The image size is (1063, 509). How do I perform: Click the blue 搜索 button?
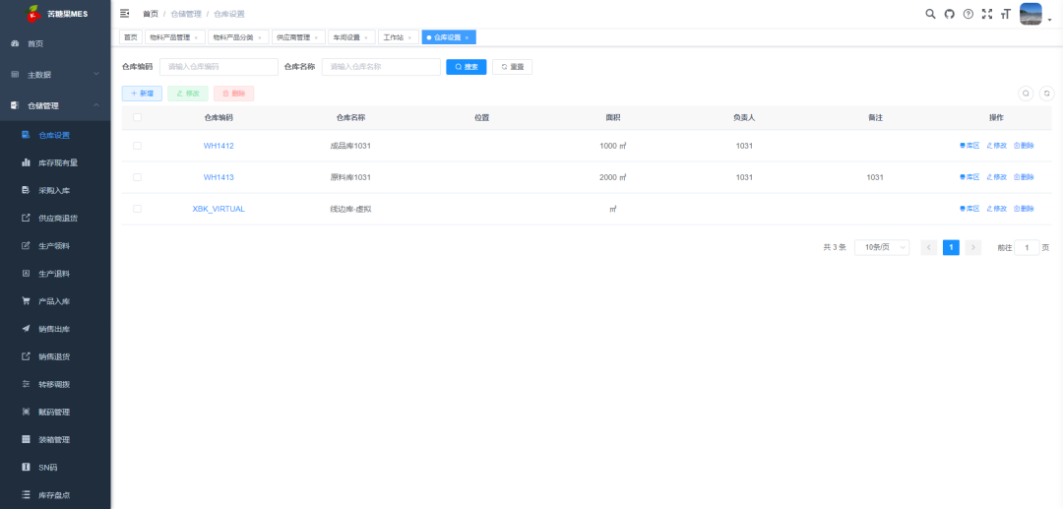466,67
